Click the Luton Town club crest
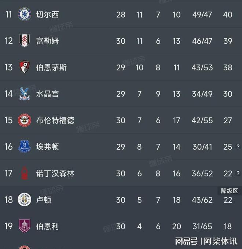242x249 pixels. click(25, 199)
